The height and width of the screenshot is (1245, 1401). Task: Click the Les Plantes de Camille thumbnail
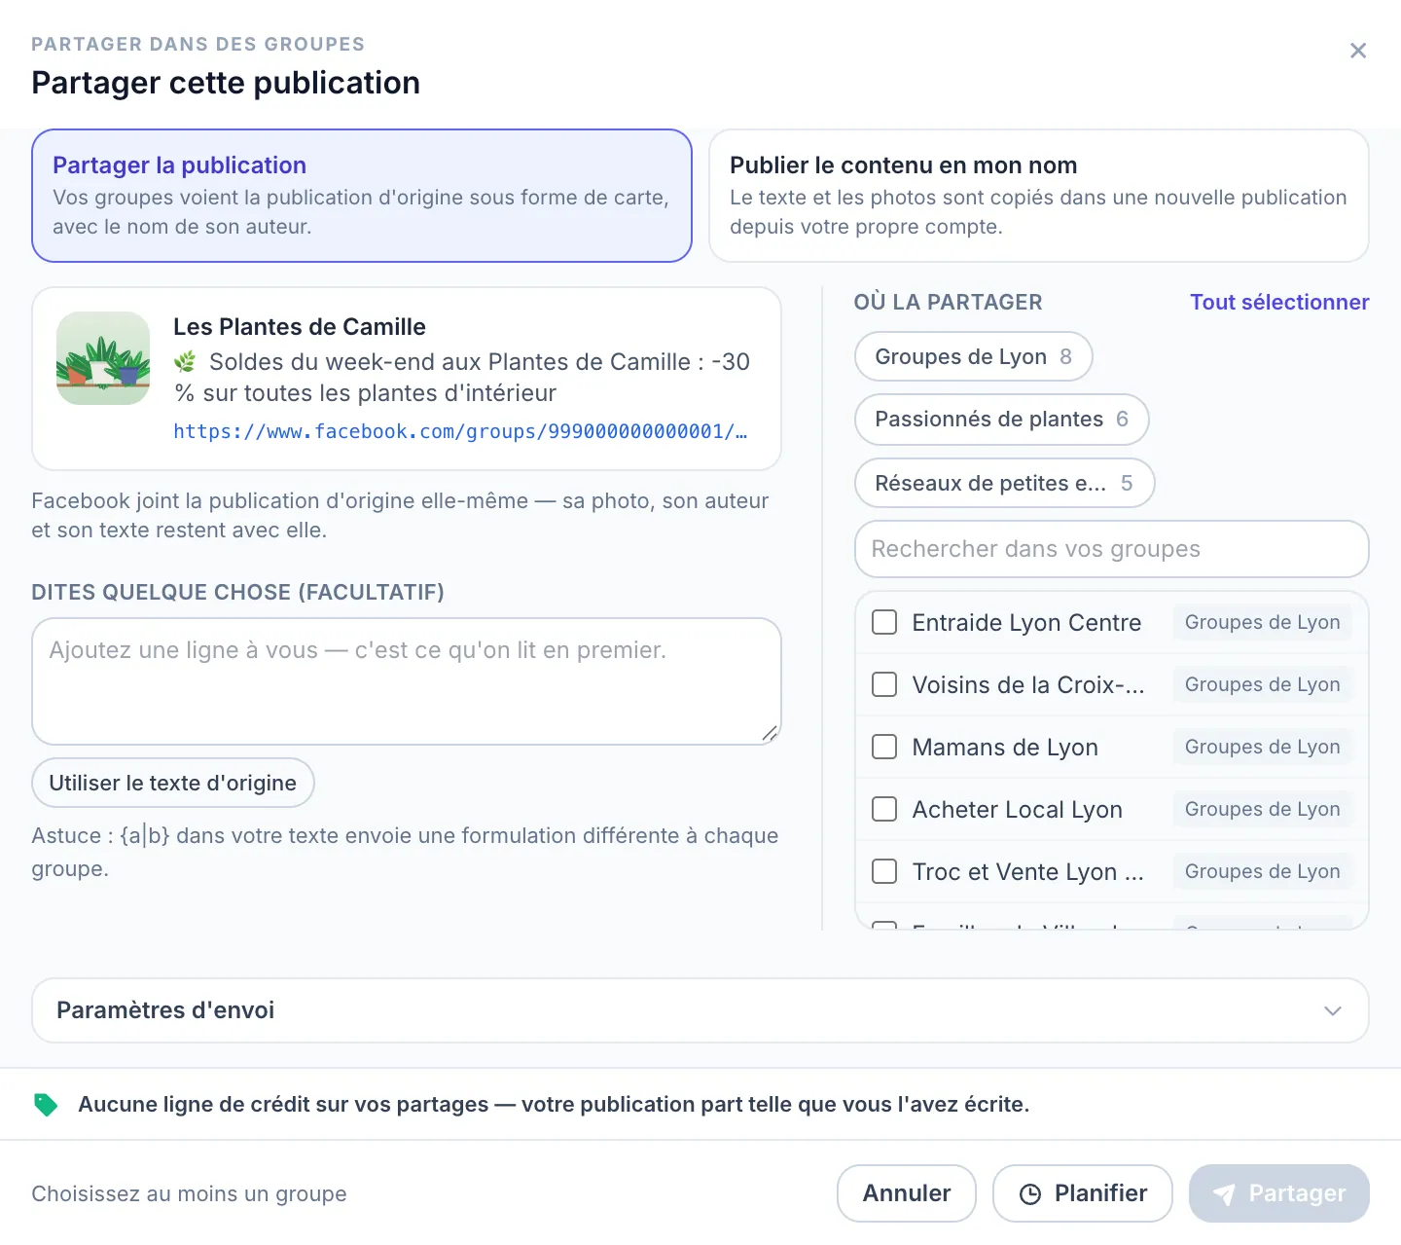pos(103,358)
